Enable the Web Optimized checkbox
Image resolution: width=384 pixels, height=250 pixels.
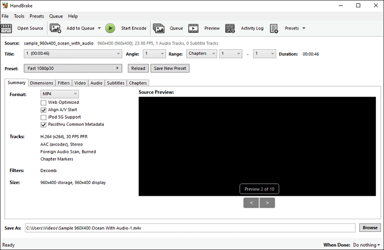[43, 102]
